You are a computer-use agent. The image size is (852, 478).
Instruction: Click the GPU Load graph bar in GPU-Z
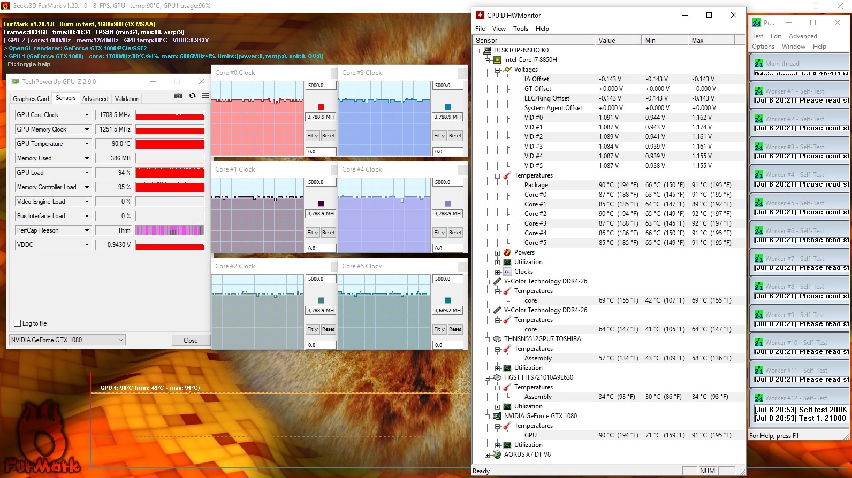[x=170, y=173]
